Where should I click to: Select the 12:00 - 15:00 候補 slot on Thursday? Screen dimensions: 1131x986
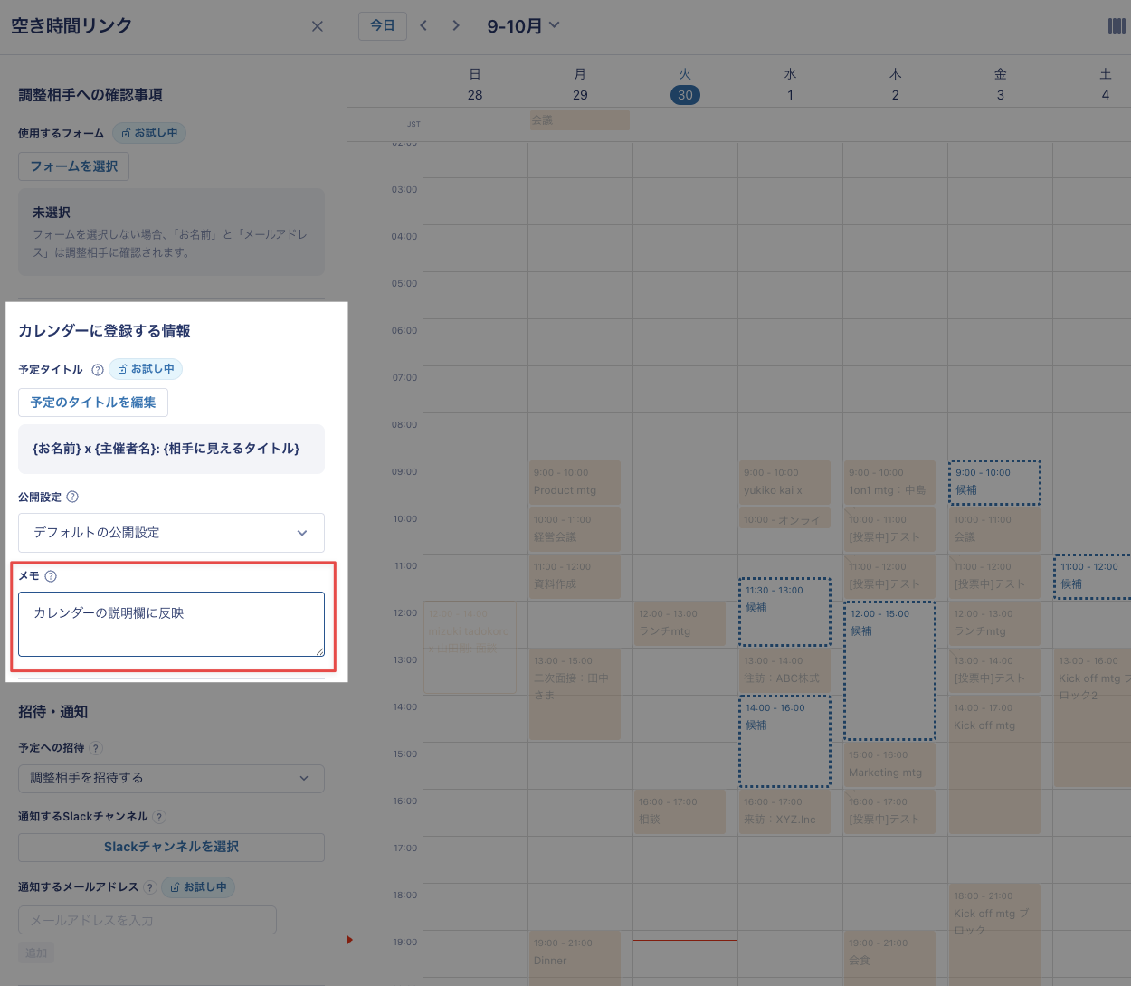pyautogui.click(x=889, y=670)
